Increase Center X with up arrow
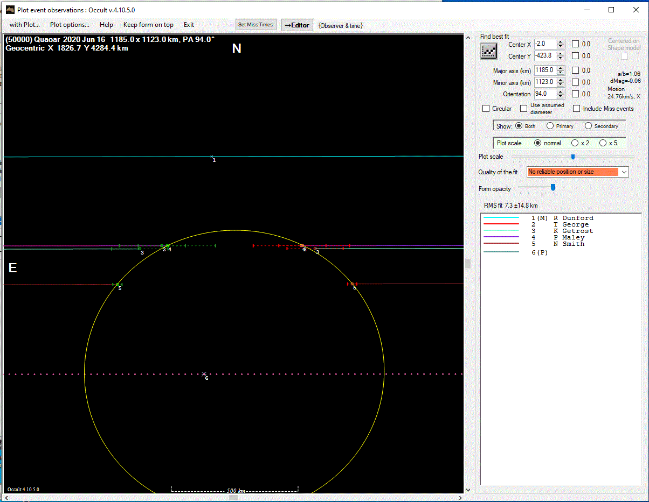 point(561,42)
